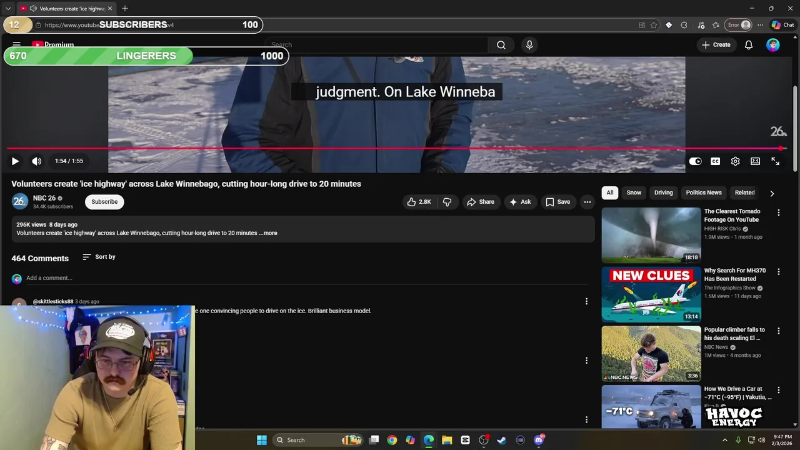Select the All filter chip
This screenshot has width=800, height=450.
coord(610,192)
